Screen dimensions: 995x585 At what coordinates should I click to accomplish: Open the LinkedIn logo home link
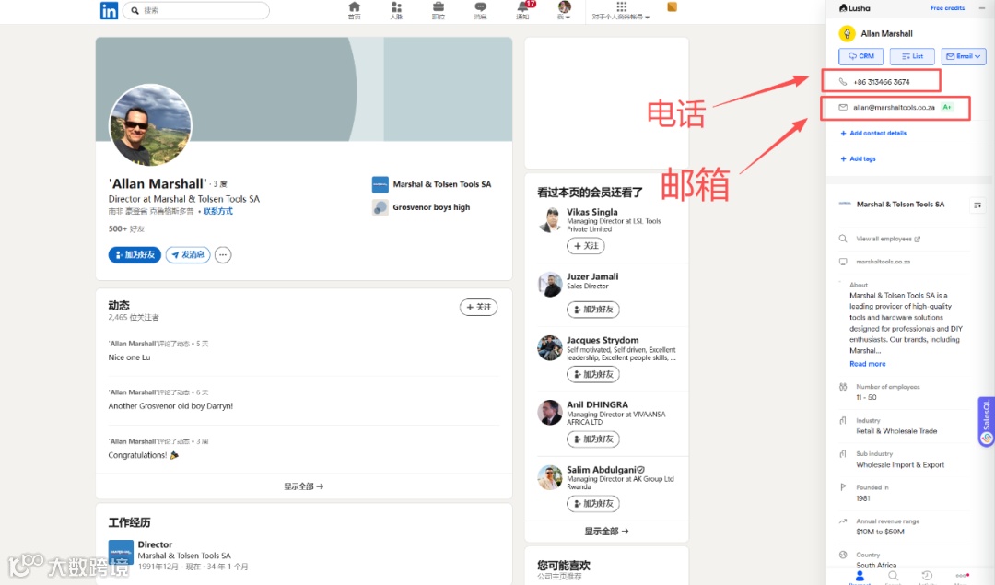pyautogui.click(x=109, y=10)
